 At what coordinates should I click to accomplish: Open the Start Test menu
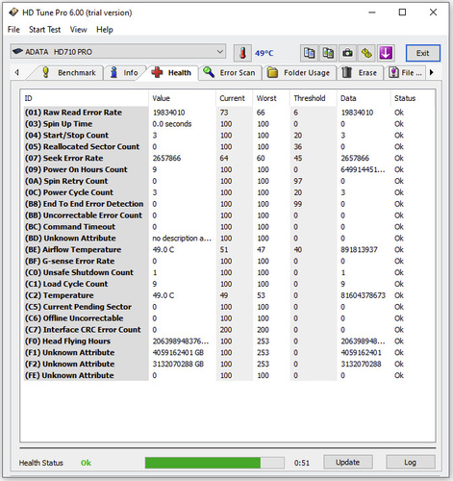pos(44,30)
